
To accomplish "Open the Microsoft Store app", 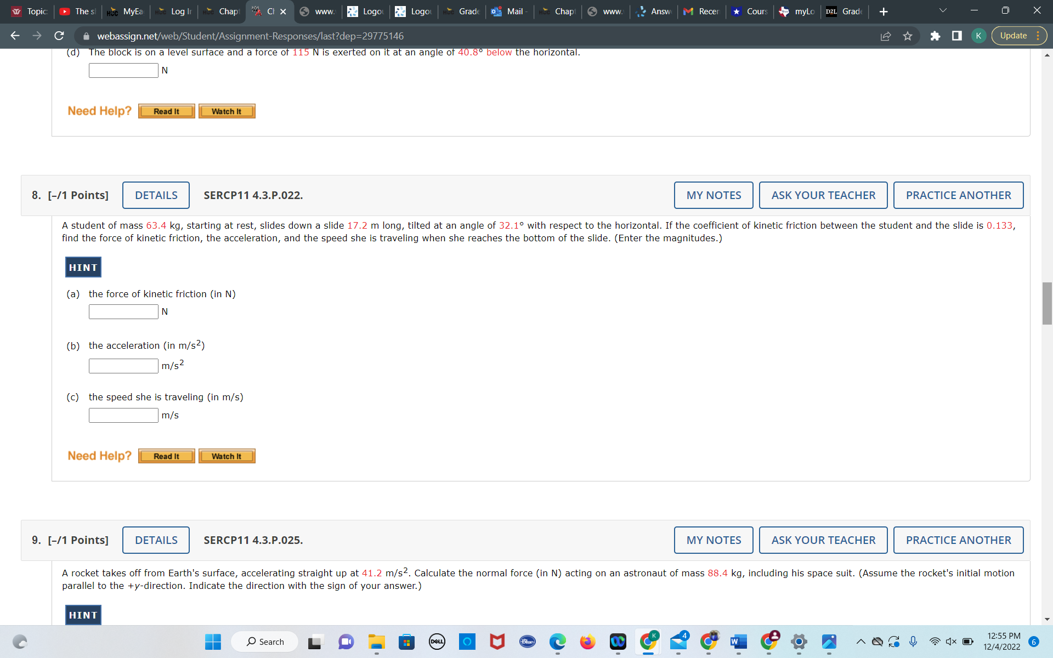I will (406, 642).
